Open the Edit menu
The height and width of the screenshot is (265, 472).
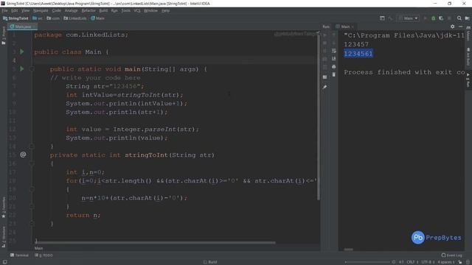point(15,10)
